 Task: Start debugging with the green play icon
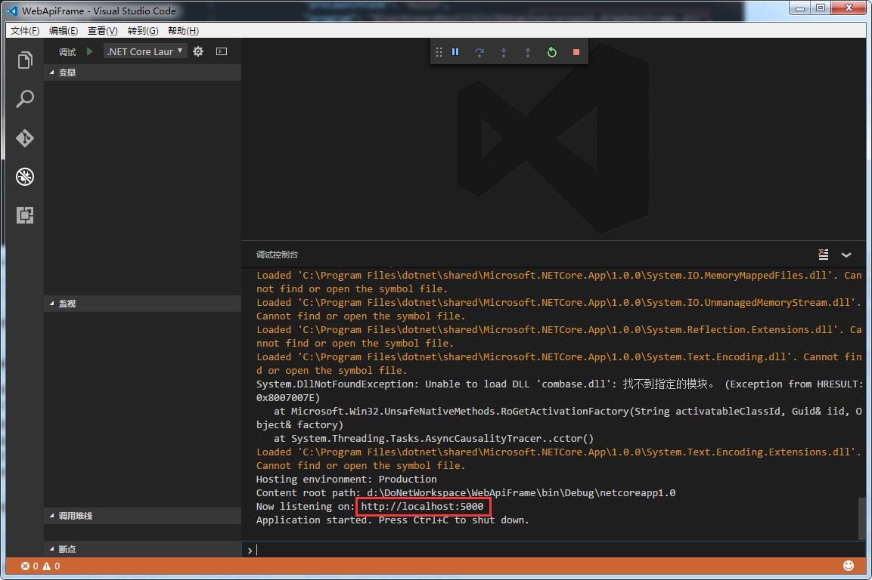point(89,51)
